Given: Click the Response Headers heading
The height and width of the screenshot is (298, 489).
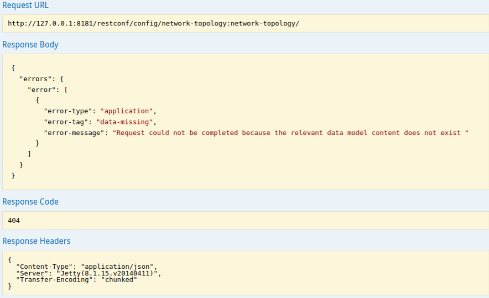Looking at the screenshot, I should pos(36,241).
